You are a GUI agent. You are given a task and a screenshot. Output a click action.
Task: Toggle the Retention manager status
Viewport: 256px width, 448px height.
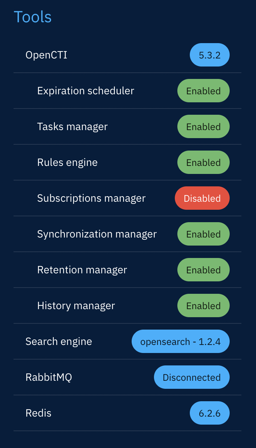point(203,269)
